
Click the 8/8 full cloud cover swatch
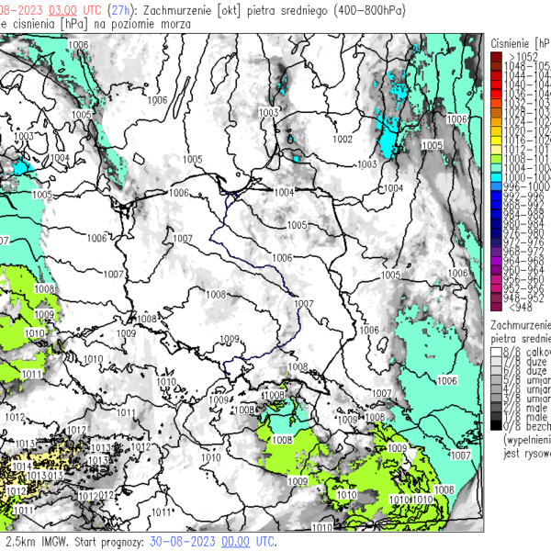[496, 351]
